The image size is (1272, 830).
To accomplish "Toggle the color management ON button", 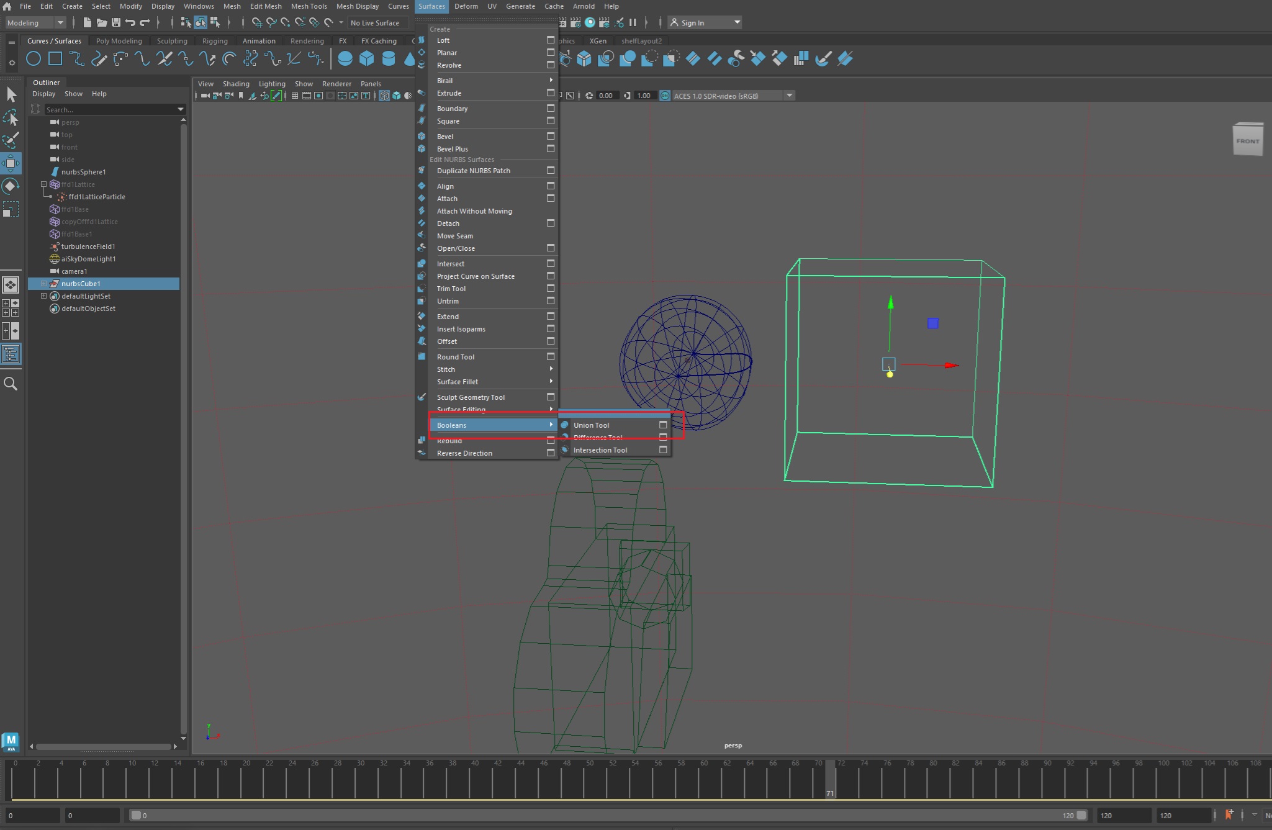I will [664, 96].
